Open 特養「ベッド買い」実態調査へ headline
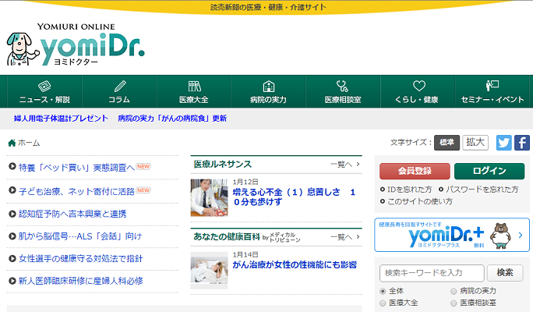Screen dimensions: 533x312 click(76, 168)
